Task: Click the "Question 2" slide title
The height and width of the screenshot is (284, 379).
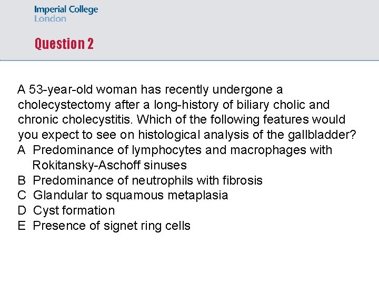Action: click(64, 44)
